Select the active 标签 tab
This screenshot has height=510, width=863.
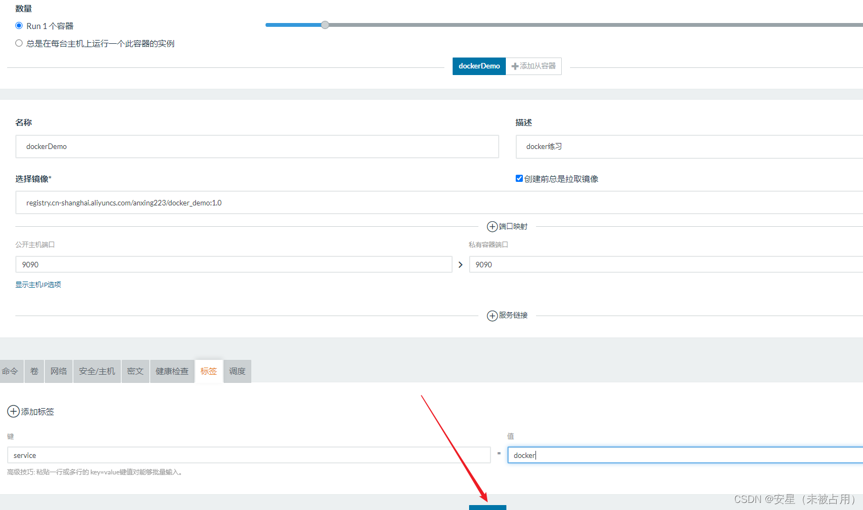click(209, 371)
